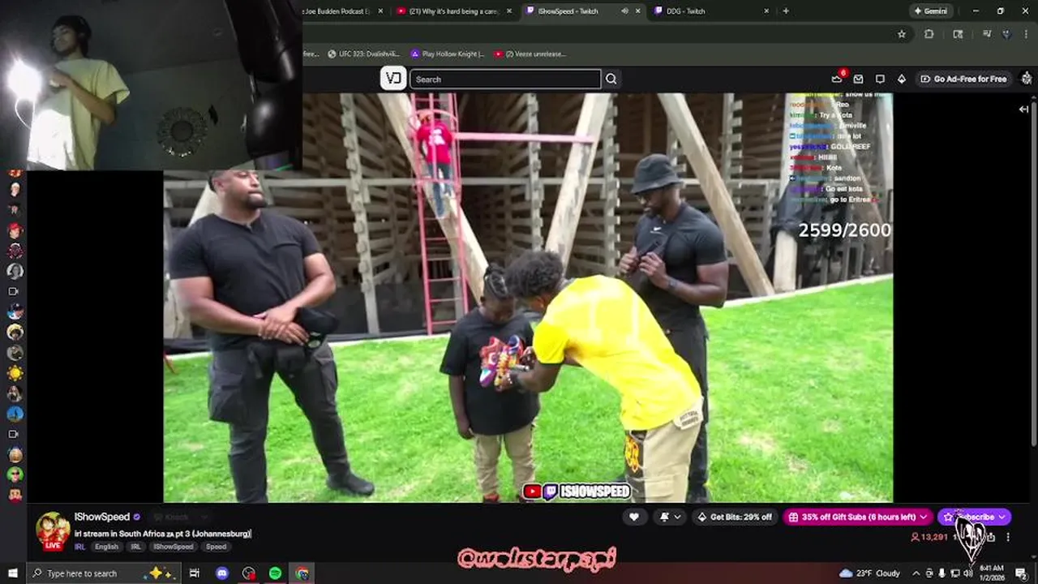
Task: Open Twitch Prime Loot crown icon
Action: (837, 79)
